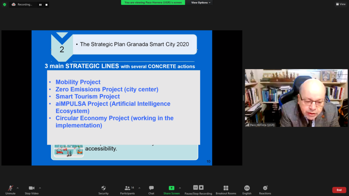Expand the video options arrow next to Stop Video
The image size is (349, 196).
pos(40,188)
